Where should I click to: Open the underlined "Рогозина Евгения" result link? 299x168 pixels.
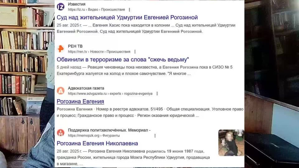tap(80, 101)
